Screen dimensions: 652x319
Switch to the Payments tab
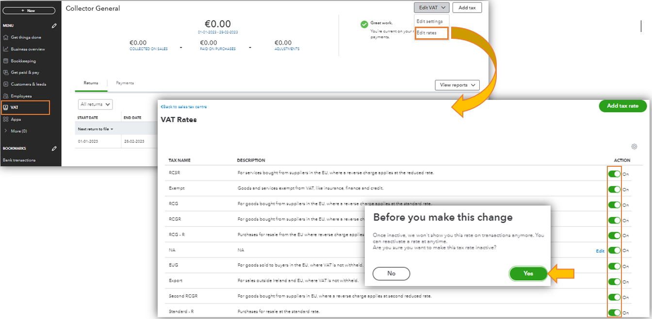(x=125, y=83)
